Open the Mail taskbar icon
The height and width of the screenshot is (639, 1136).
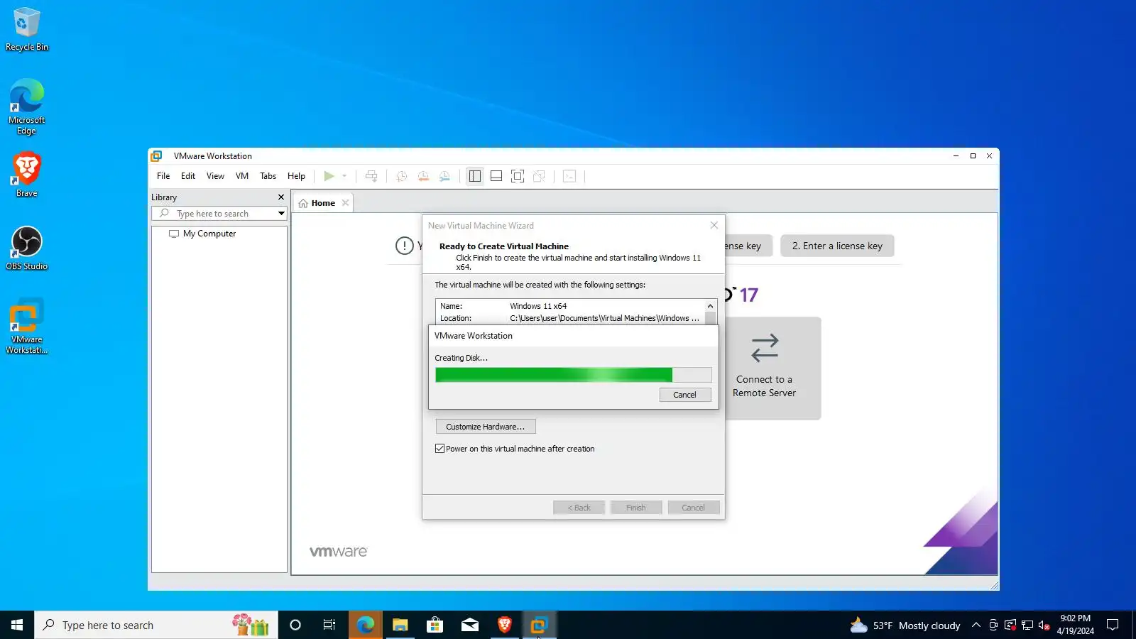pos(470,625)
